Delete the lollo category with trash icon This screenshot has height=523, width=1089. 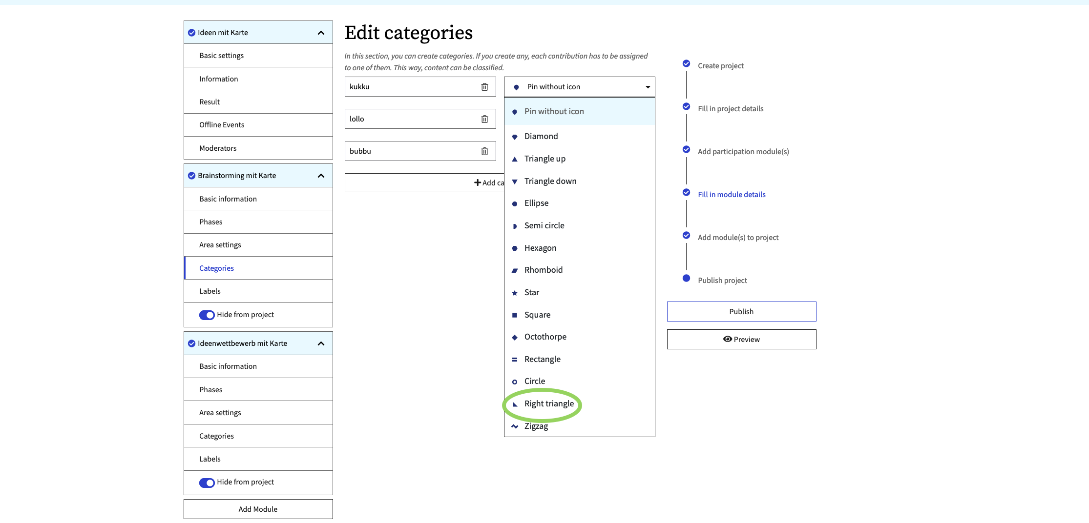tap(484, 119)
